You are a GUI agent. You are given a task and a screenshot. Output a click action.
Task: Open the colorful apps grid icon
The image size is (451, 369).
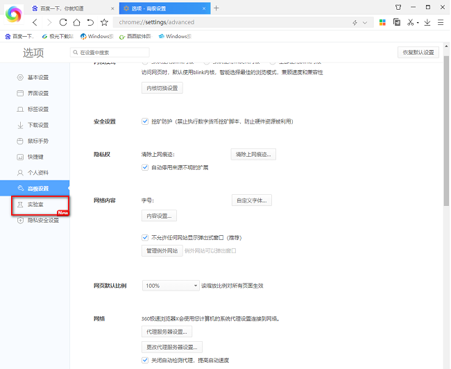tap(382, 22)
